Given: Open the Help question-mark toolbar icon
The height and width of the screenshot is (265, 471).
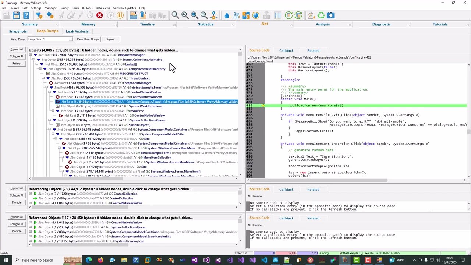Looking at the screenshot, I should (26, 15).
